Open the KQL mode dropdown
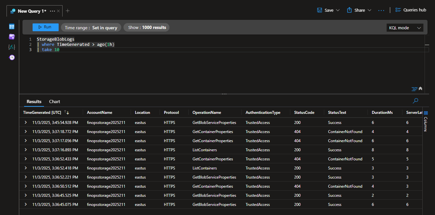435x215 pixels. 405,28
